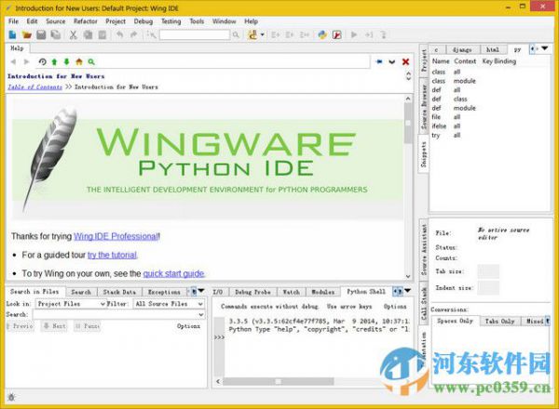The image size is (559, 409).
Task: Click the green down arrow in Help
Action: tap(67, 62)
